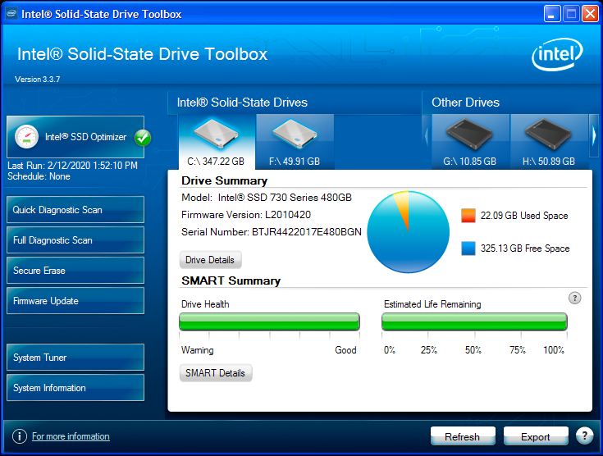
Task: Follow the 'For more information' link
Action: pyautogui.click(x=71, y=436)
